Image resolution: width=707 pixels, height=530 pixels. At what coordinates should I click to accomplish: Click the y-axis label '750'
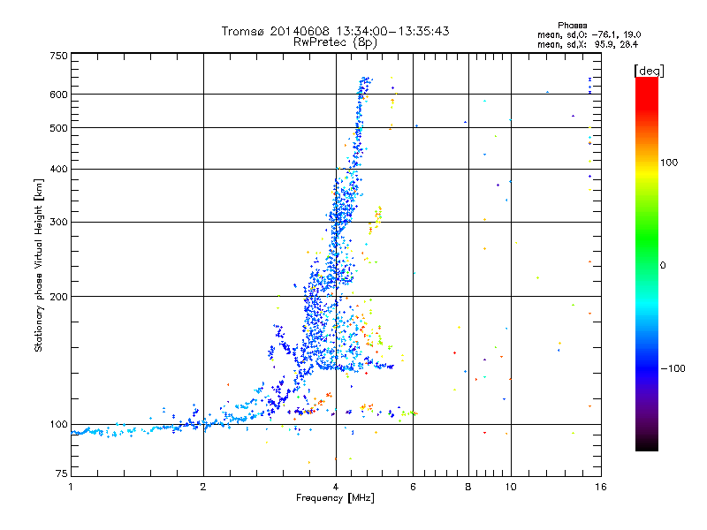[x=58, y=56]
